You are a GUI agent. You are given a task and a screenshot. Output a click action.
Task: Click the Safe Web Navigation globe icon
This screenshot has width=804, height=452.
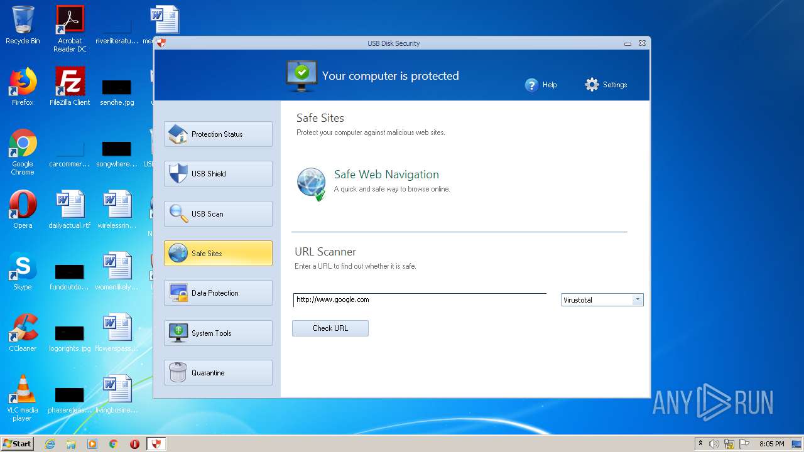click(x=311, y=184)
